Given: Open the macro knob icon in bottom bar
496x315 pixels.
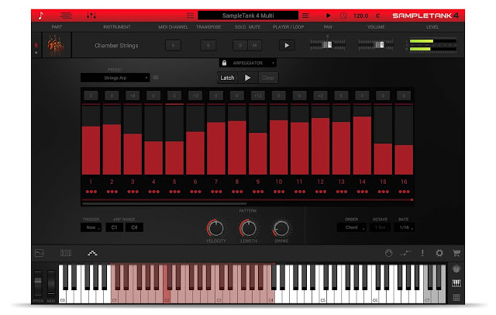Looking at the screenshot, I should coord(389,253).
